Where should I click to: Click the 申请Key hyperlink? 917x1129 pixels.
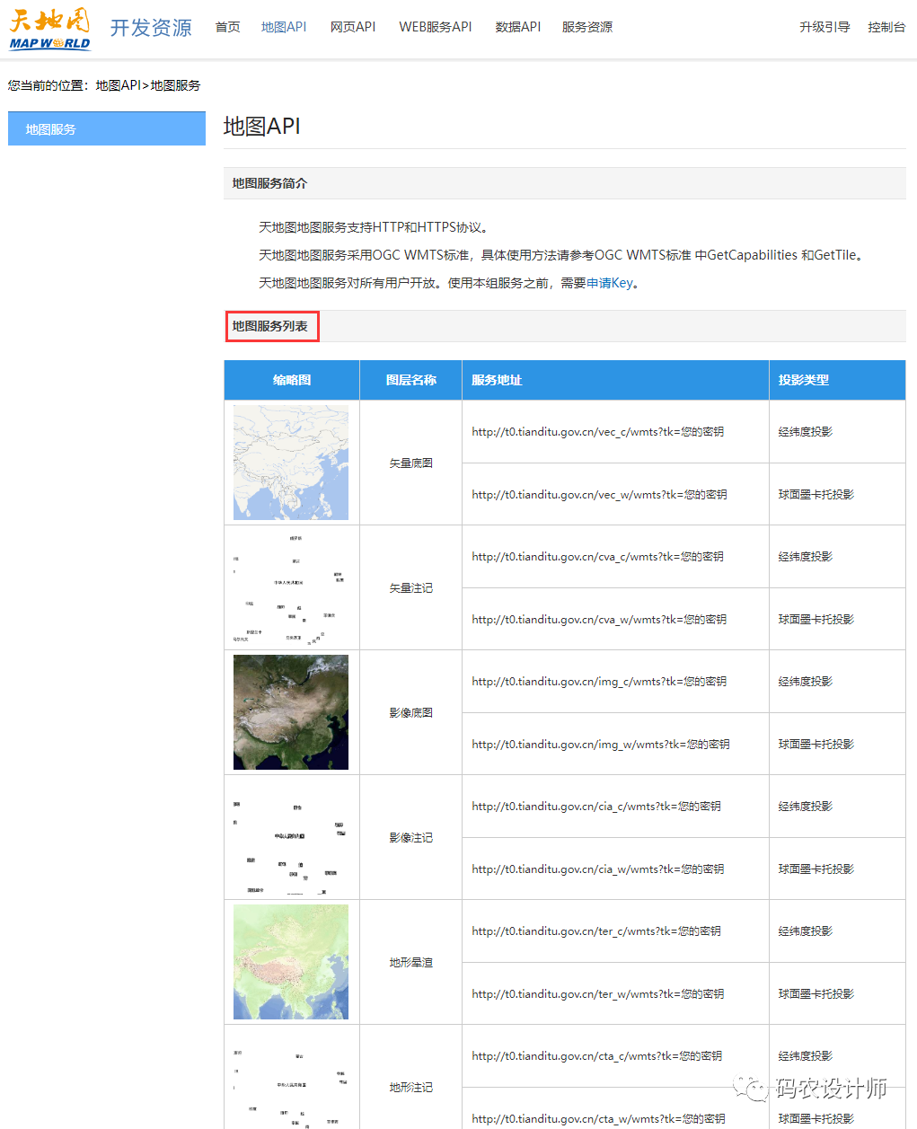pyautogui.click(x=610, y=283)
